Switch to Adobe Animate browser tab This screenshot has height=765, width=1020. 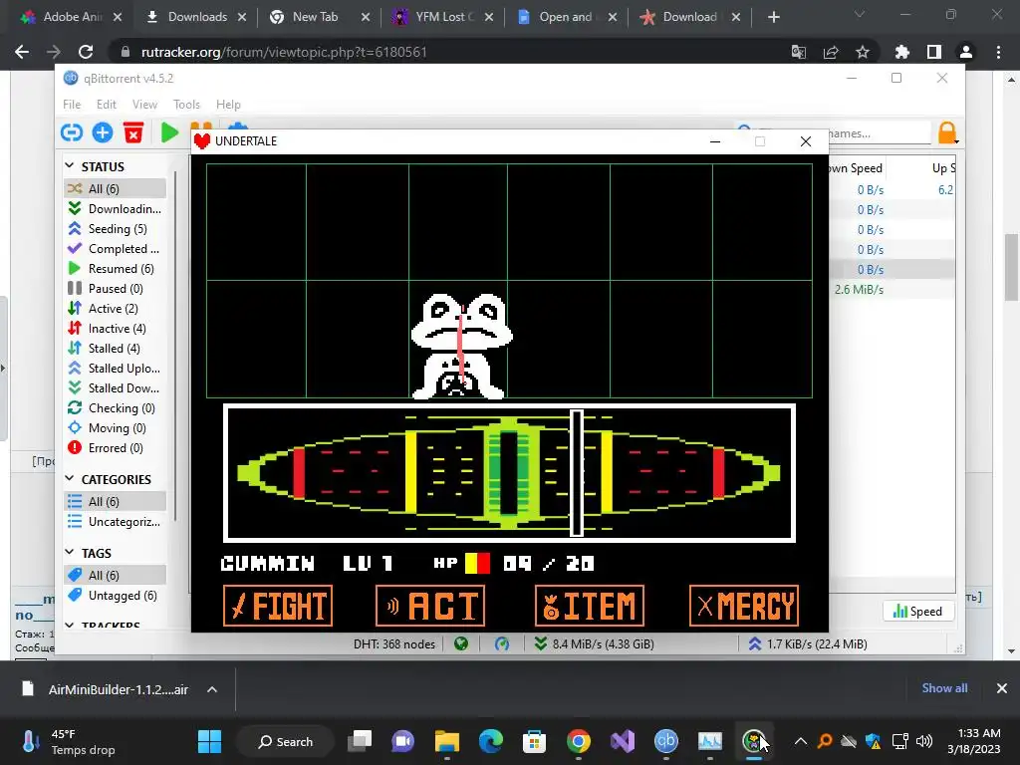point(72,17)
